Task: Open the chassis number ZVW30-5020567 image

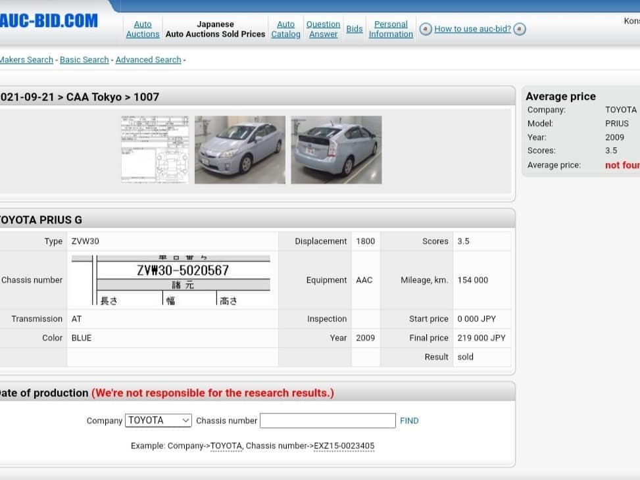Action: [x=170, y=280]
